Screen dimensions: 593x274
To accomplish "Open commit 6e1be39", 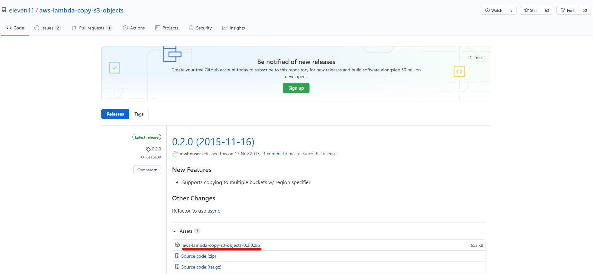I will point(151,157).
